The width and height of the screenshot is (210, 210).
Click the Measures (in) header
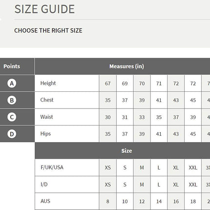[x=126, y=66]
